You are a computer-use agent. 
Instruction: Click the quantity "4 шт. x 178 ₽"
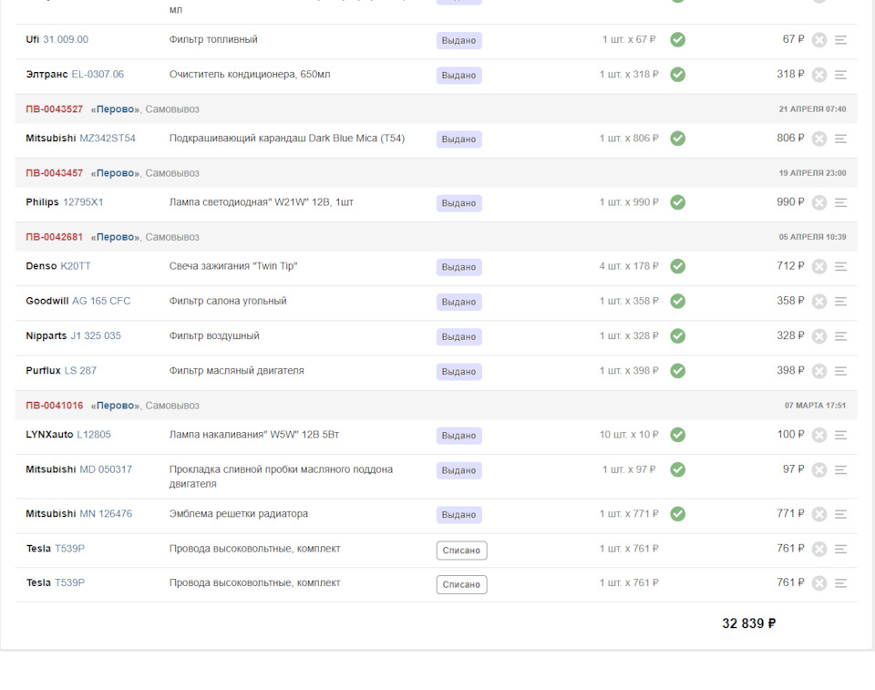[629, 266]
